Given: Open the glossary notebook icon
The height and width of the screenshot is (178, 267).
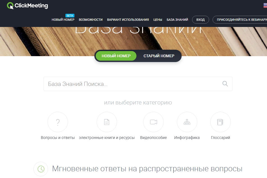Looking at the screenshot, I should 220,122.
